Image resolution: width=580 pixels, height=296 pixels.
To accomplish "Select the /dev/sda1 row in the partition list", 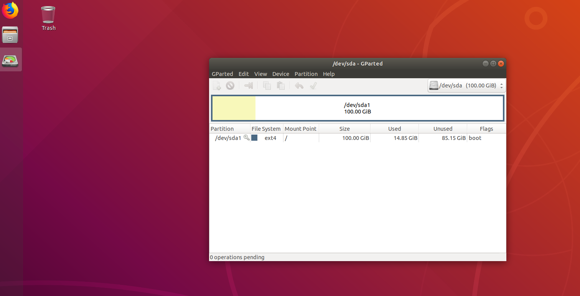I will pyautogui.click(x=358, y=138).
